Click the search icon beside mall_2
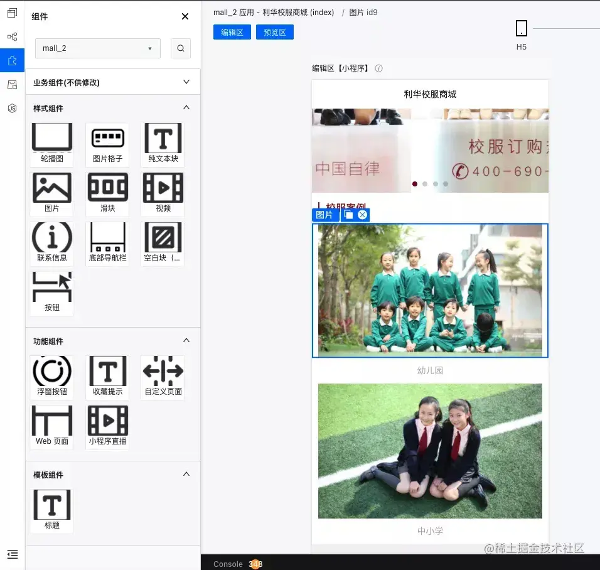Viewport: 600px width, 570px height. [181, 48]
